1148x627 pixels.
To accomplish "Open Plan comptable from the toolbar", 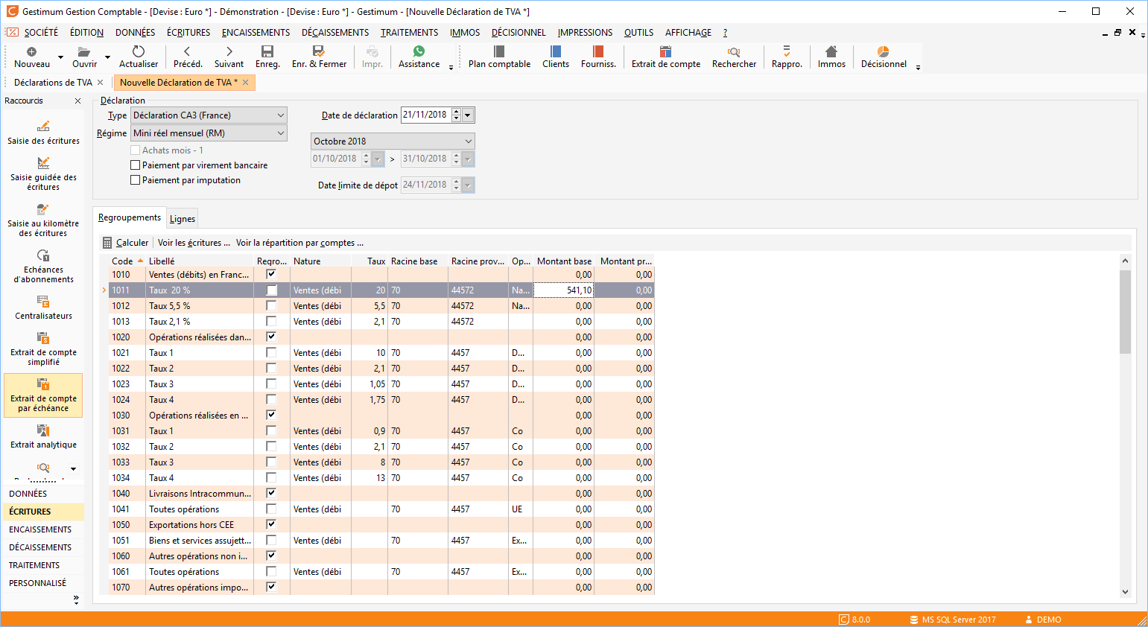I will click(499, 52).
